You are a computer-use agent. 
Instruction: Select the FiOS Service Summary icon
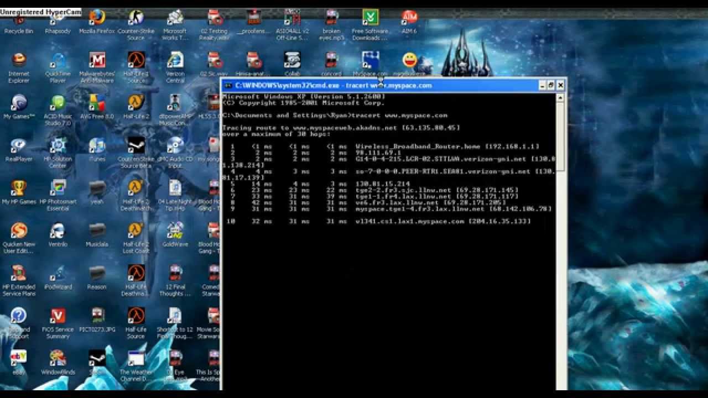[58, 323]
